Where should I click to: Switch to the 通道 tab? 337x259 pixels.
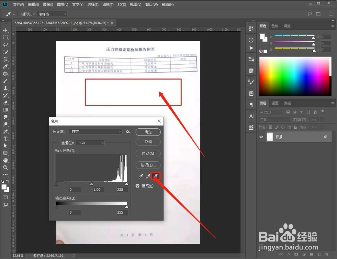pos(275,103)
